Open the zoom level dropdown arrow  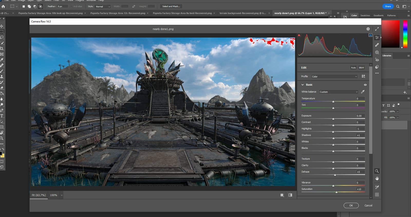[62, 195]
